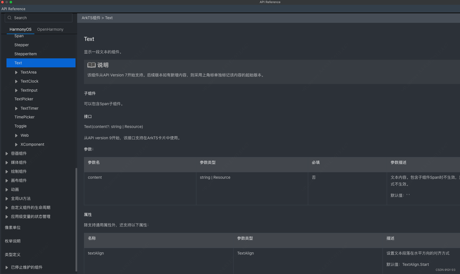Viewport: 460px width, 274px height.
Task: Click the 名称 column header
Action: (x=92, y=238)
